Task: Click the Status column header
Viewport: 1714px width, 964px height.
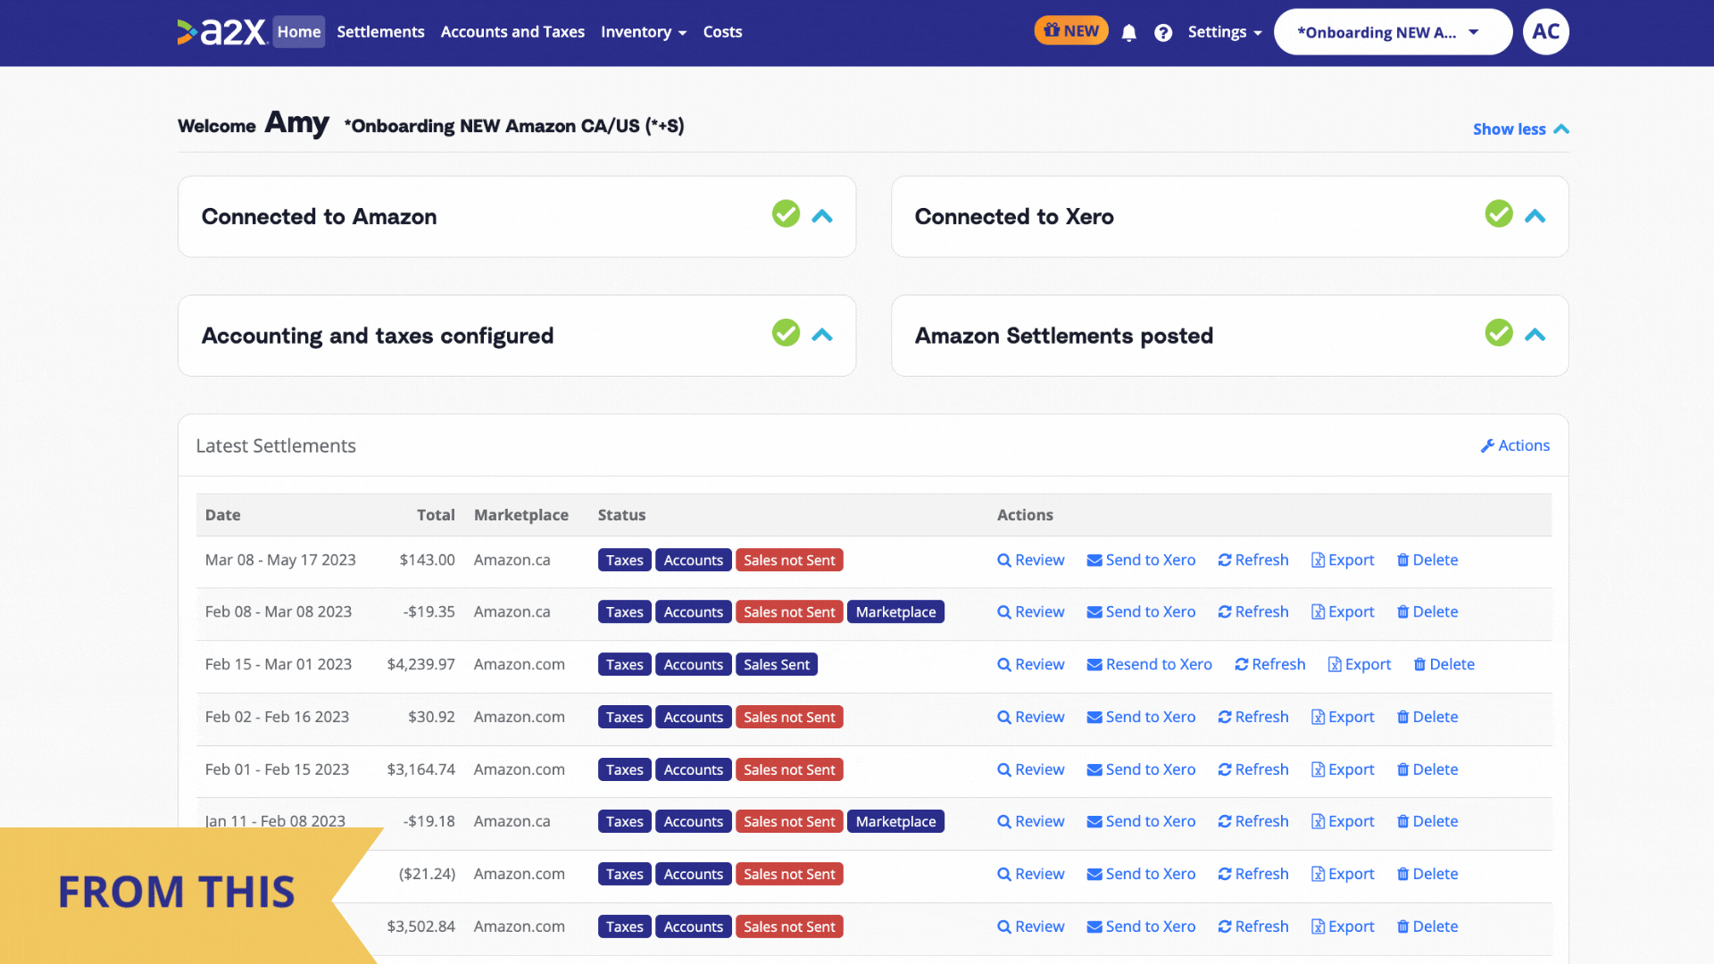Action: [621, 515]
